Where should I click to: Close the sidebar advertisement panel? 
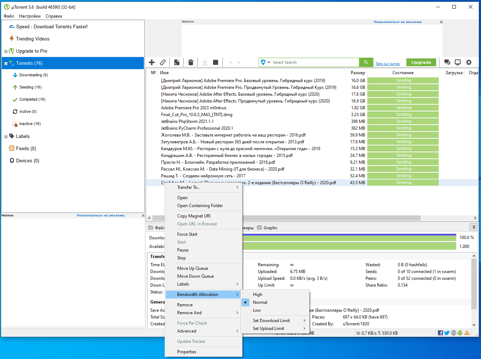click(143, 215)
